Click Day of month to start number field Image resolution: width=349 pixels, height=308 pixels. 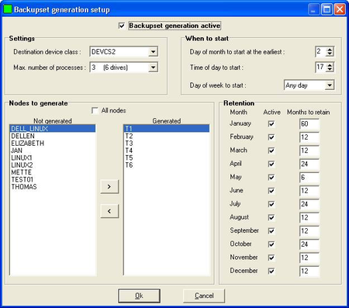[x=320, y=52]
